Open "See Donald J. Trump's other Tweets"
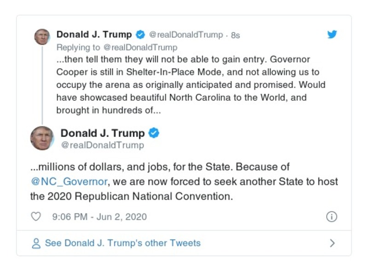The height and width of the screenshot is (279, 368). 122,243
